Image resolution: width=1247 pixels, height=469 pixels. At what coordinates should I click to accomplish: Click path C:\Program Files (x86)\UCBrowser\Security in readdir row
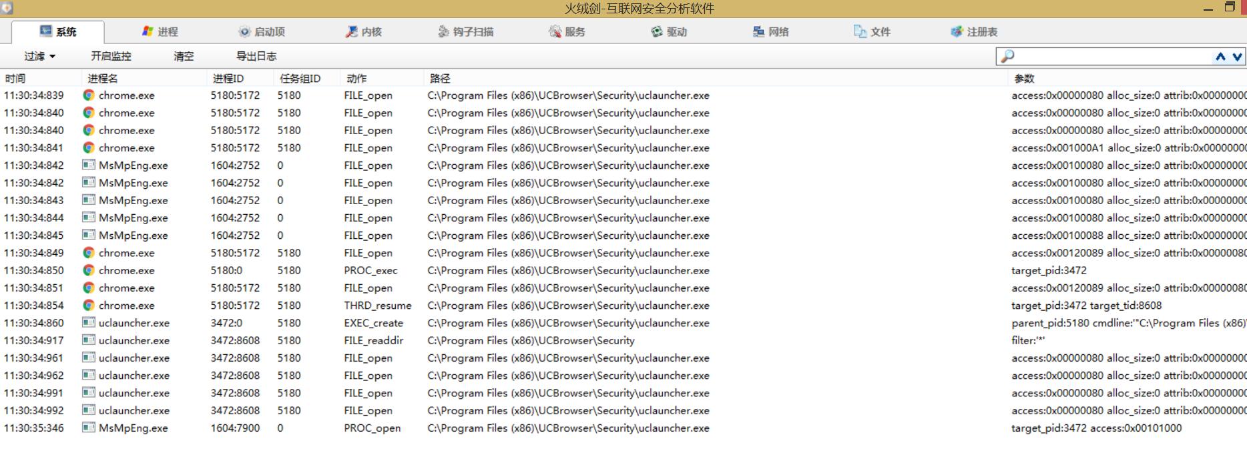click(x=531, y=340)
